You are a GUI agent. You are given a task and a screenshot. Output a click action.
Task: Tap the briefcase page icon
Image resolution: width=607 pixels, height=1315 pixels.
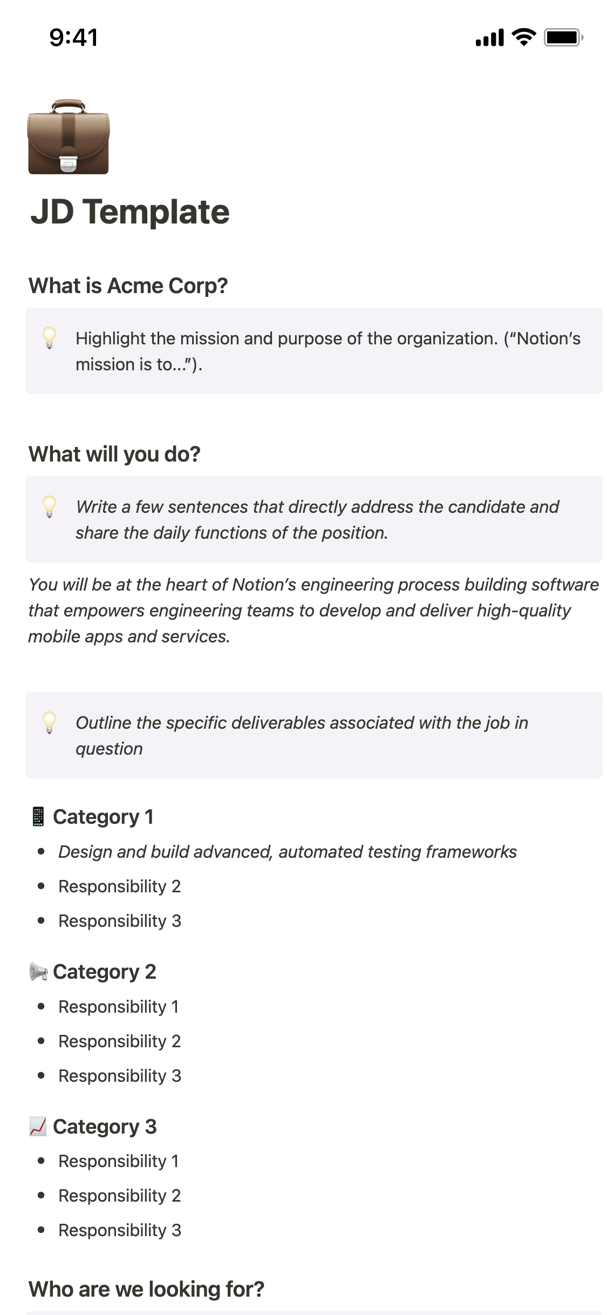click(69, 137)
